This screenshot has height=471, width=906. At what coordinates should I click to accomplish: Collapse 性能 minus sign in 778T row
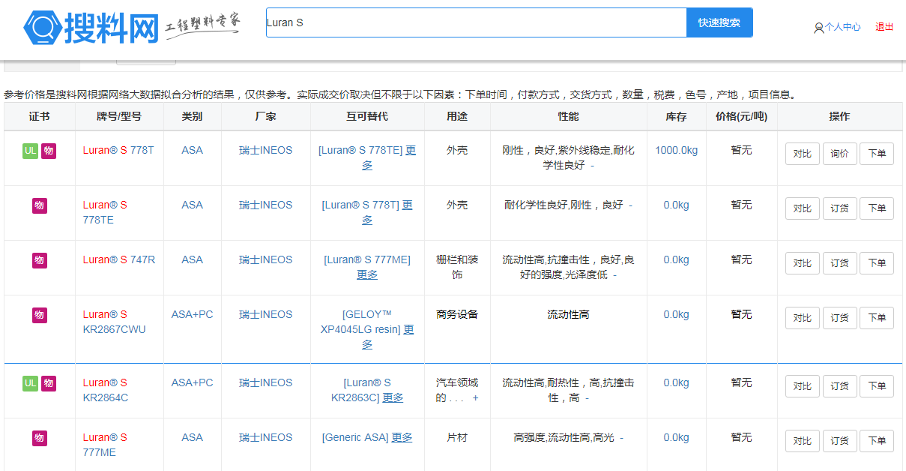point(592,165)
